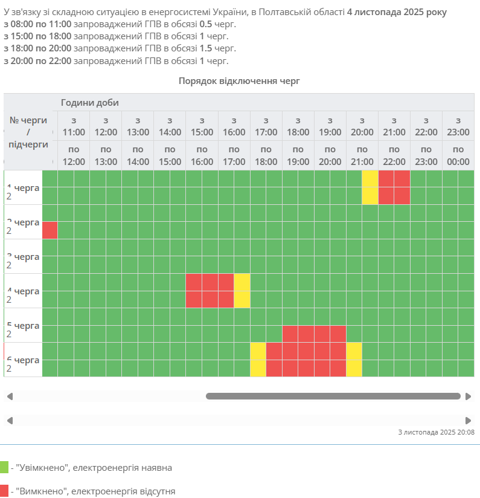Click right arrow of upper horizontal scrollbar
The height and width of the screenshot is (498, 480).
[x=468, y=396]
